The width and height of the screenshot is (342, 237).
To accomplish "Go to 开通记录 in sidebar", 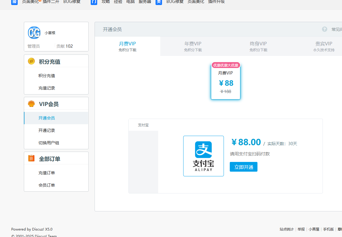I will [47, 130].
